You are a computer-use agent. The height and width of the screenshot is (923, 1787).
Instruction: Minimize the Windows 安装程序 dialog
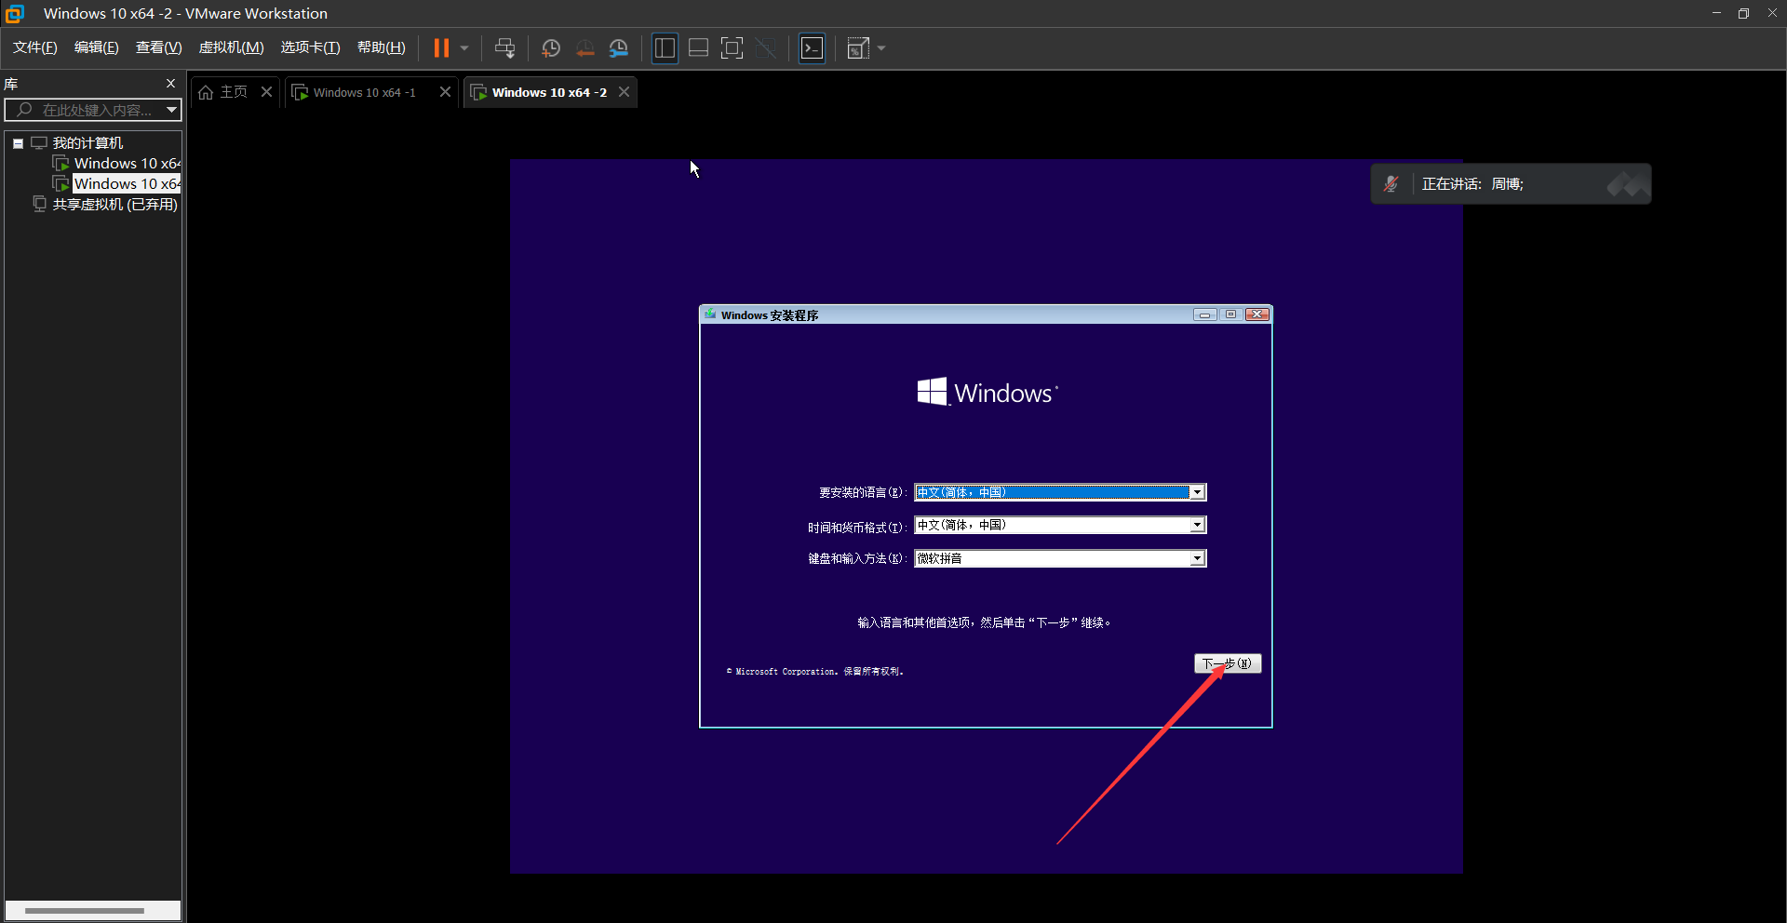click(x=1204, y=314)
